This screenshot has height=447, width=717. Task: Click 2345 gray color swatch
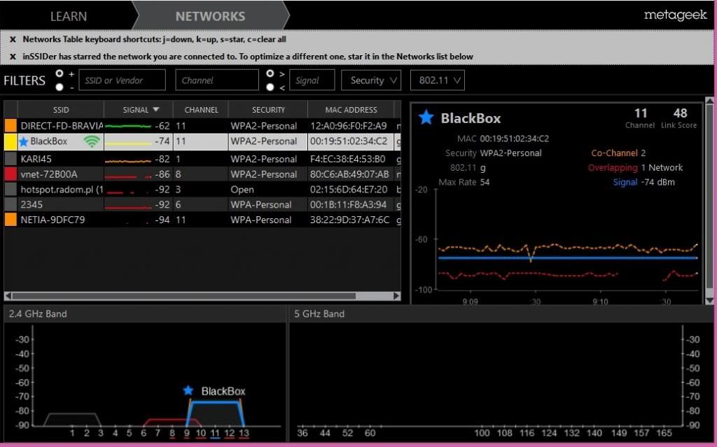[11, 204]
